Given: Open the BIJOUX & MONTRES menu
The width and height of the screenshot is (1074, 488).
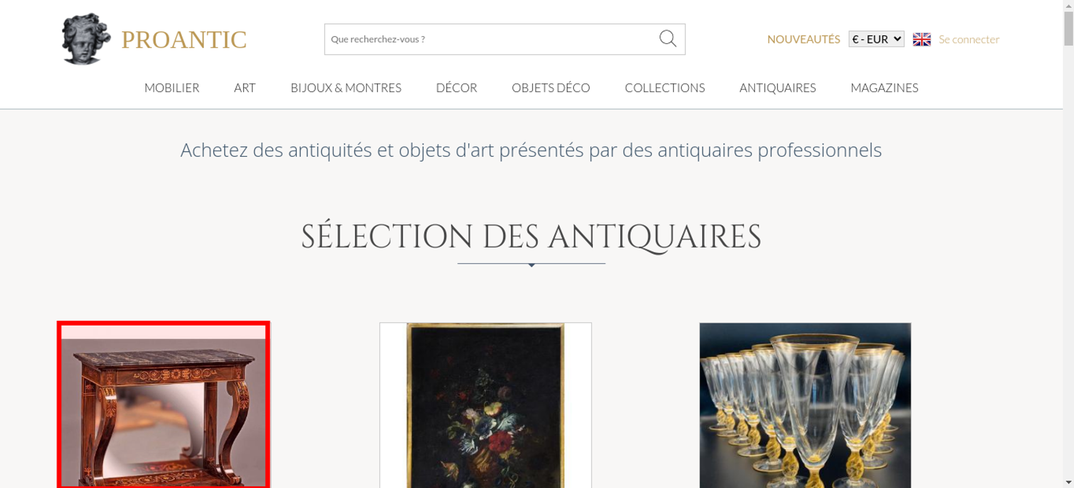Looking at the screenshot, I should [x=346, y=88].
